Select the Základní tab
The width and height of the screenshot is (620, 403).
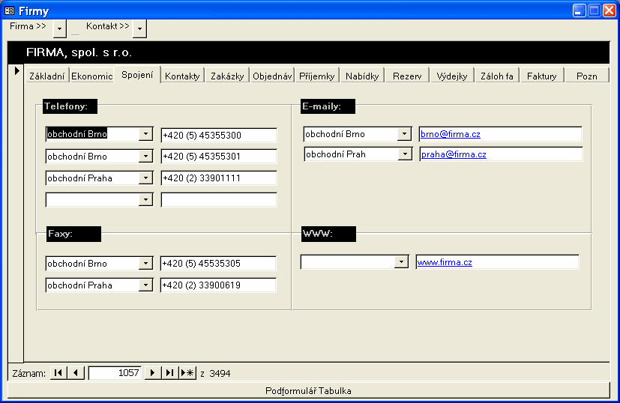point(46,76)
